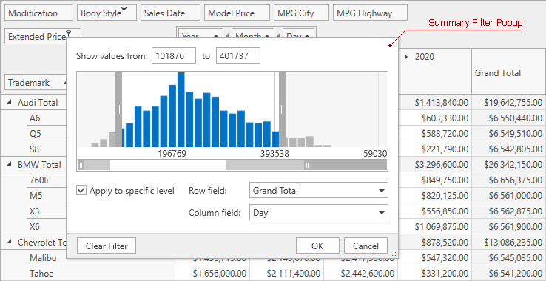Screen dimensions: 546x281
Task: Collapse the Audi Total row group
Action: (10, 102)
